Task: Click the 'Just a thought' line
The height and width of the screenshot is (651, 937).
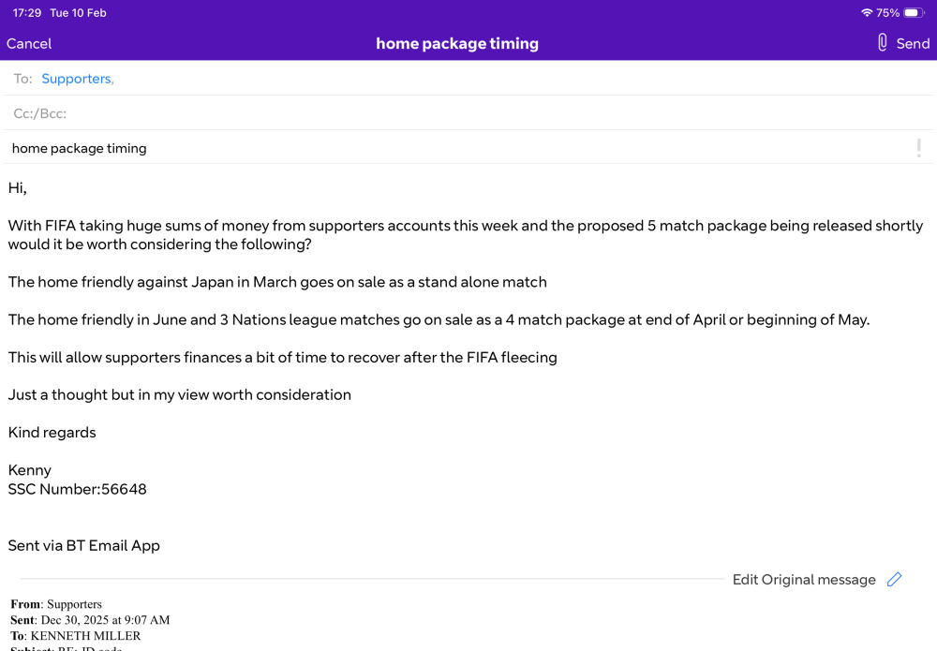Action: click(x=179, y=394)
